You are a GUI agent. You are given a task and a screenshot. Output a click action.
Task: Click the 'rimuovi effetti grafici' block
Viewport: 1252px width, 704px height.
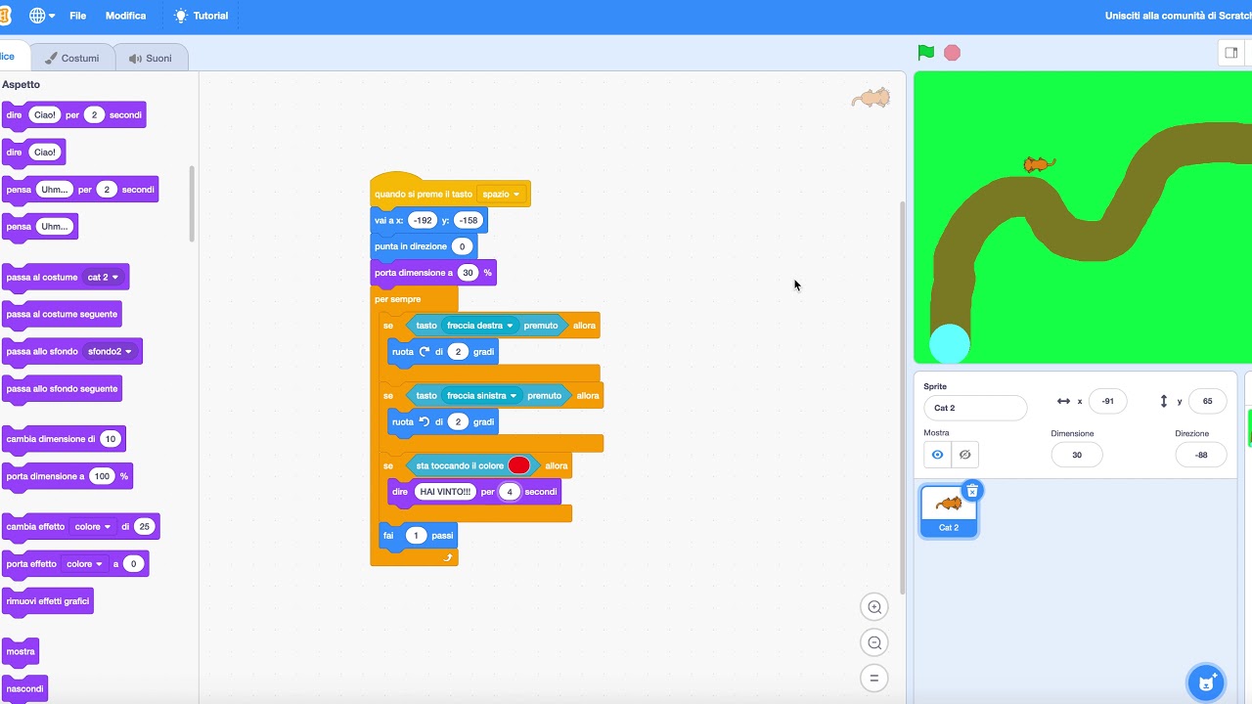click(48, 601)
